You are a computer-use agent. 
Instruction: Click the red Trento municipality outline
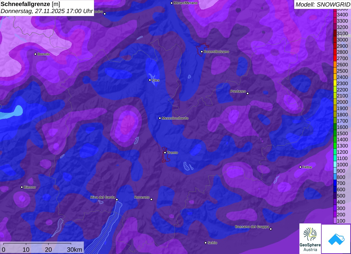click(x=166, y=155)
